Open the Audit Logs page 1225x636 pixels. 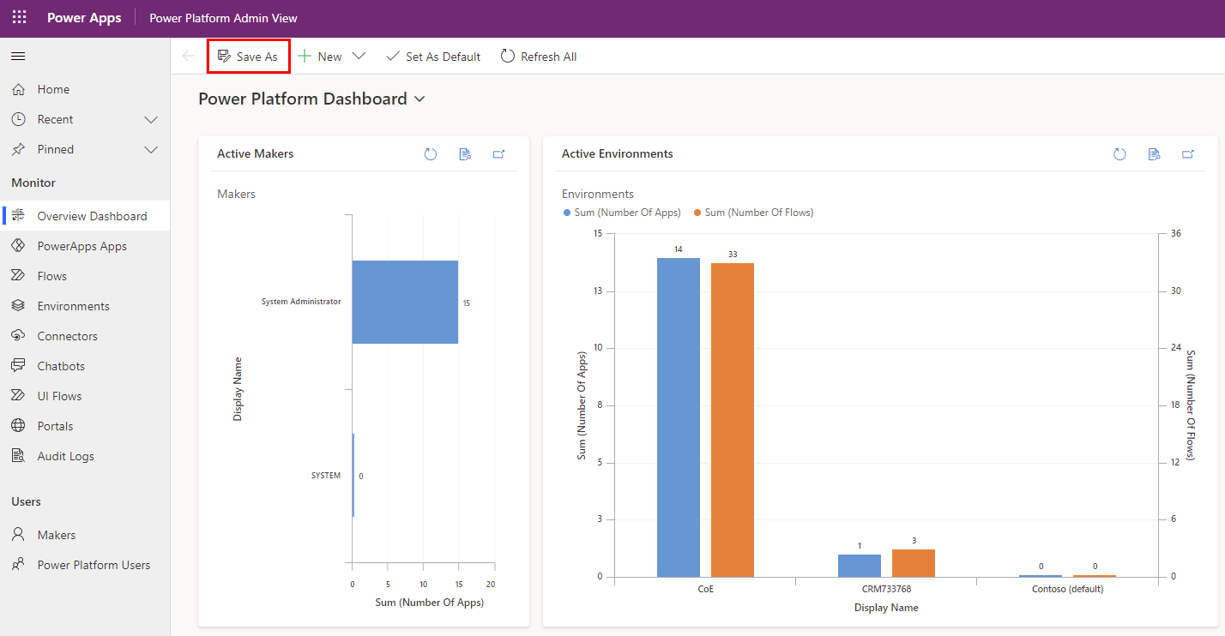point(66,455)
